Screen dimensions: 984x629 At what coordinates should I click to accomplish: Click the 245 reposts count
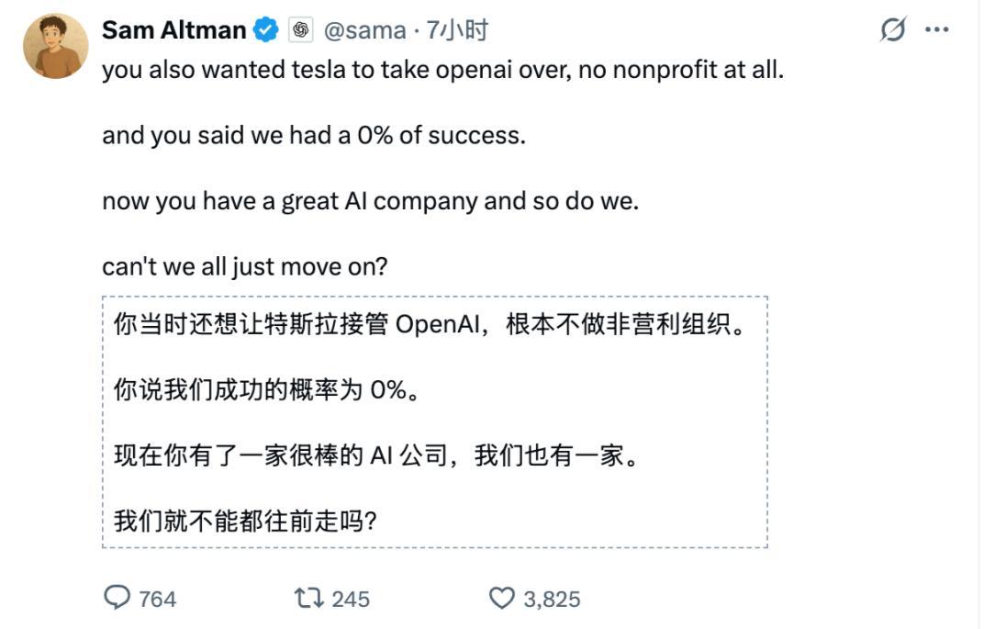[350, 600]
